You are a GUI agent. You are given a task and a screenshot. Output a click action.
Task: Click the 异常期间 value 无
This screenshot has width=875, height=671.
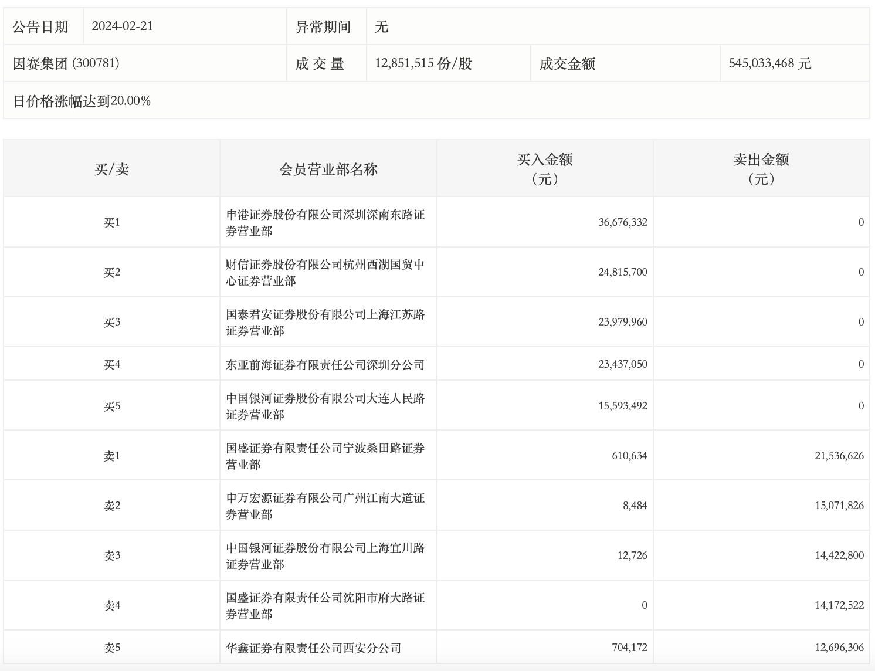point(381,26)
